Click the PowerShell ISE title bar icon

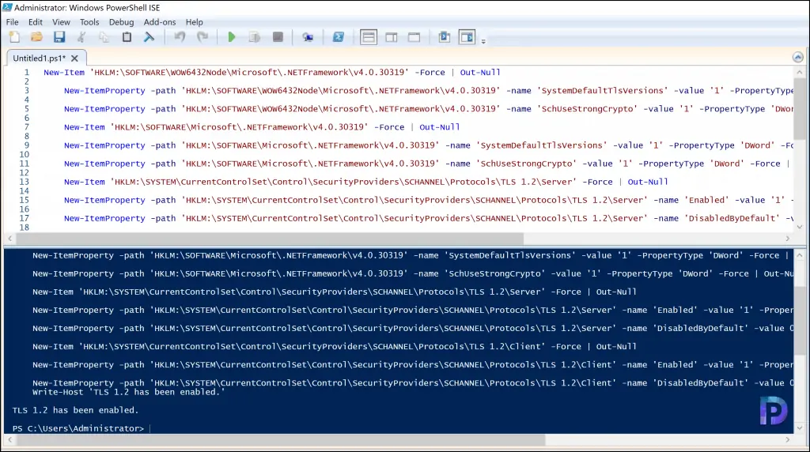pos(7,7)
